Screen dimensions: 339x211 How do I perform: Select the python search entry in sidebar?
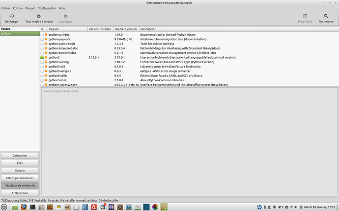(x=20, y=34)
